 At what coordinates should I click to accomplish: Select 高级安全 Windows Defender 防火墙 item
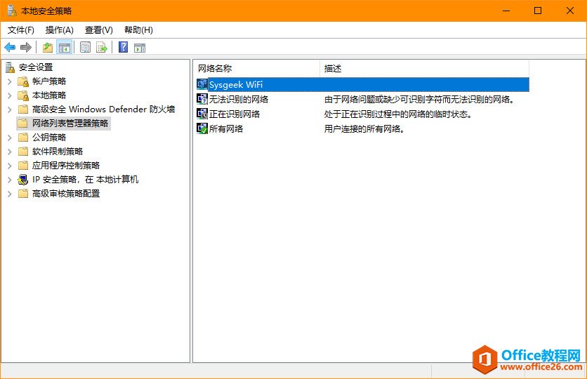pos(103,109)
